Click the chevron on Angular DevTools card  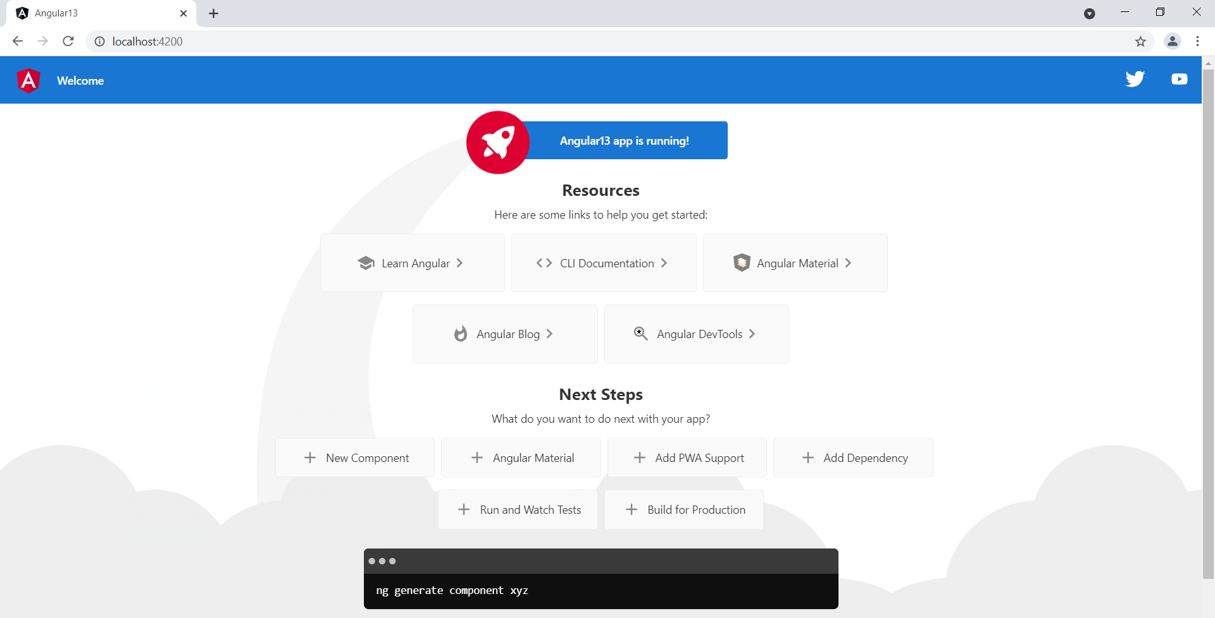pyautogui.click(x=752, y=334)
